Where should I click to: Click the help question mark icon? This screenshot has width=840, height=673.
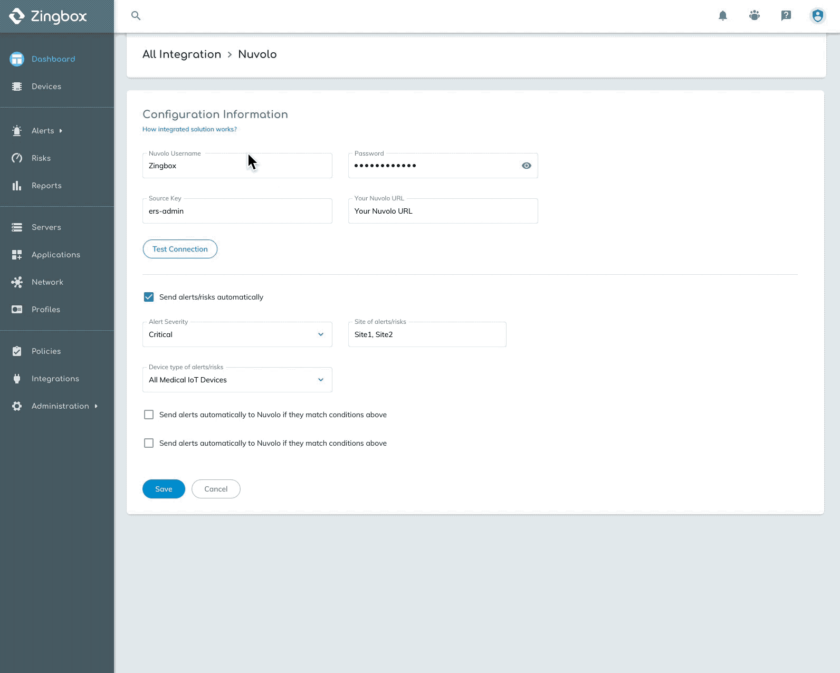point(786,16)
